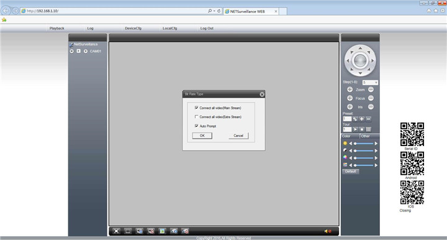Click add preset plus icon
Image resolution: width=447 pixels, height=240 pixels.
(x=362, y=119)
